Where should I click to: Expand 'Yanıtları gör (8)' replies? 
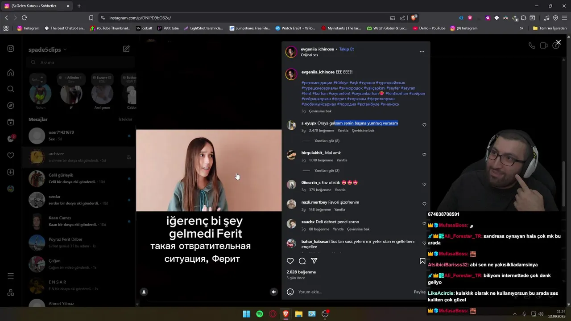tap(327, 141)
